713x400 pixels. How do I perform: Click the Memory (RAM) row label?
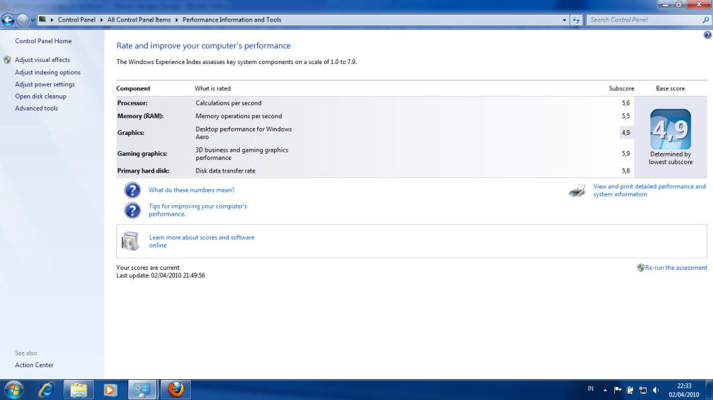(141, 115)
